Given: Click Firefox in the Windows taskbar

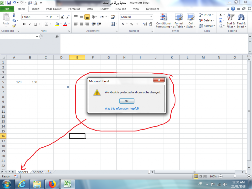Looking at the screenshot, I should pos(52,184).
